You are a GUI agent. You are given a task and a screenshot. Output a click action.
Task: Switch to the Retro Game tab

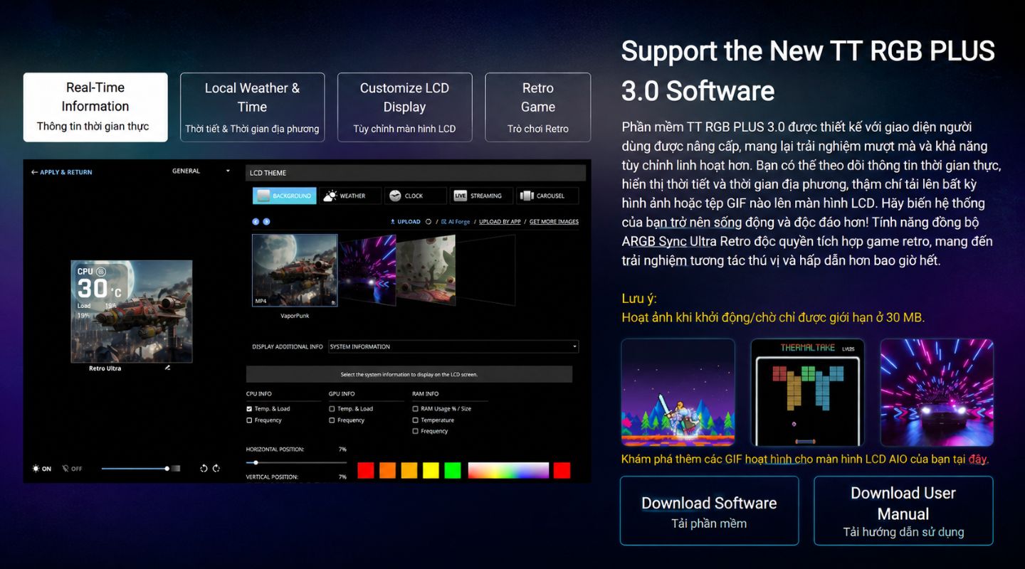[x=538, y=107]
